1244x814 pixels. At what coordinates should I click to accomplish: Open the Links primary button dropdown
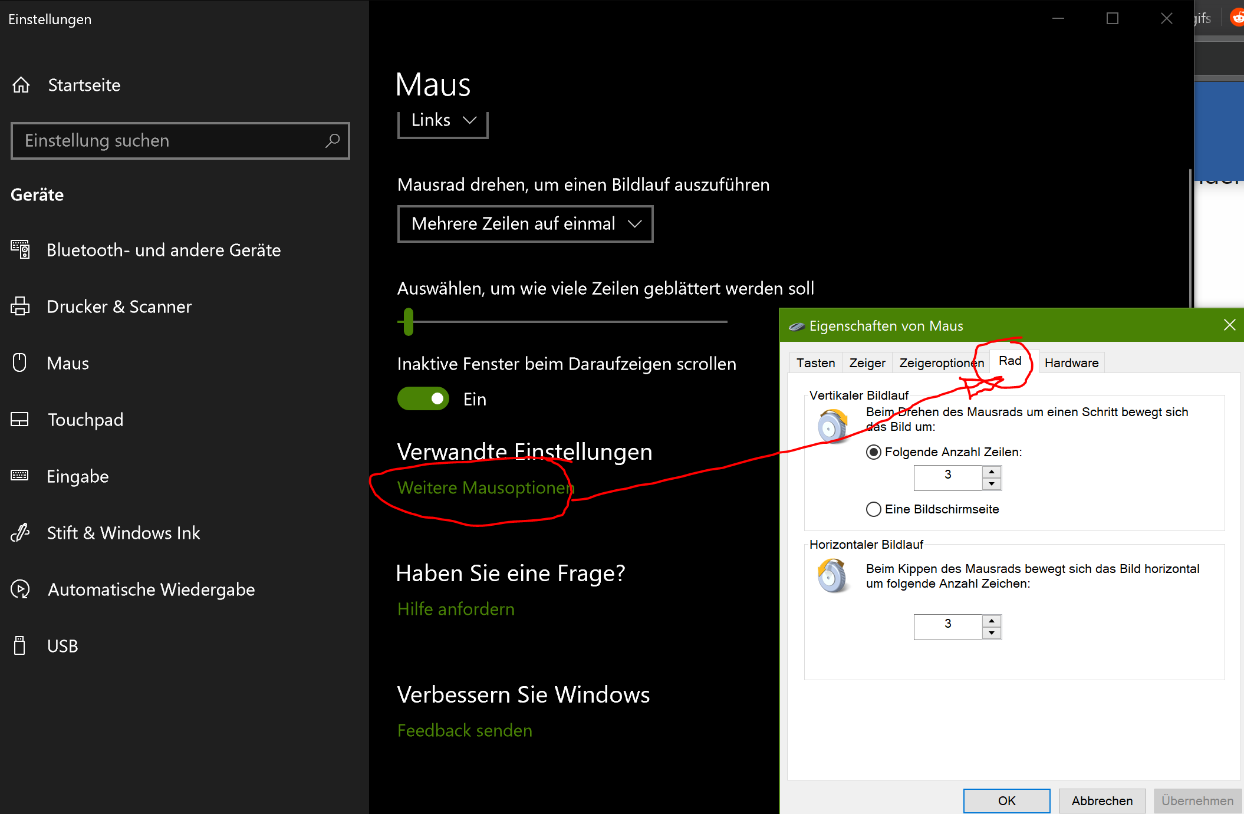pyautogui.click(x=443, y=121)
